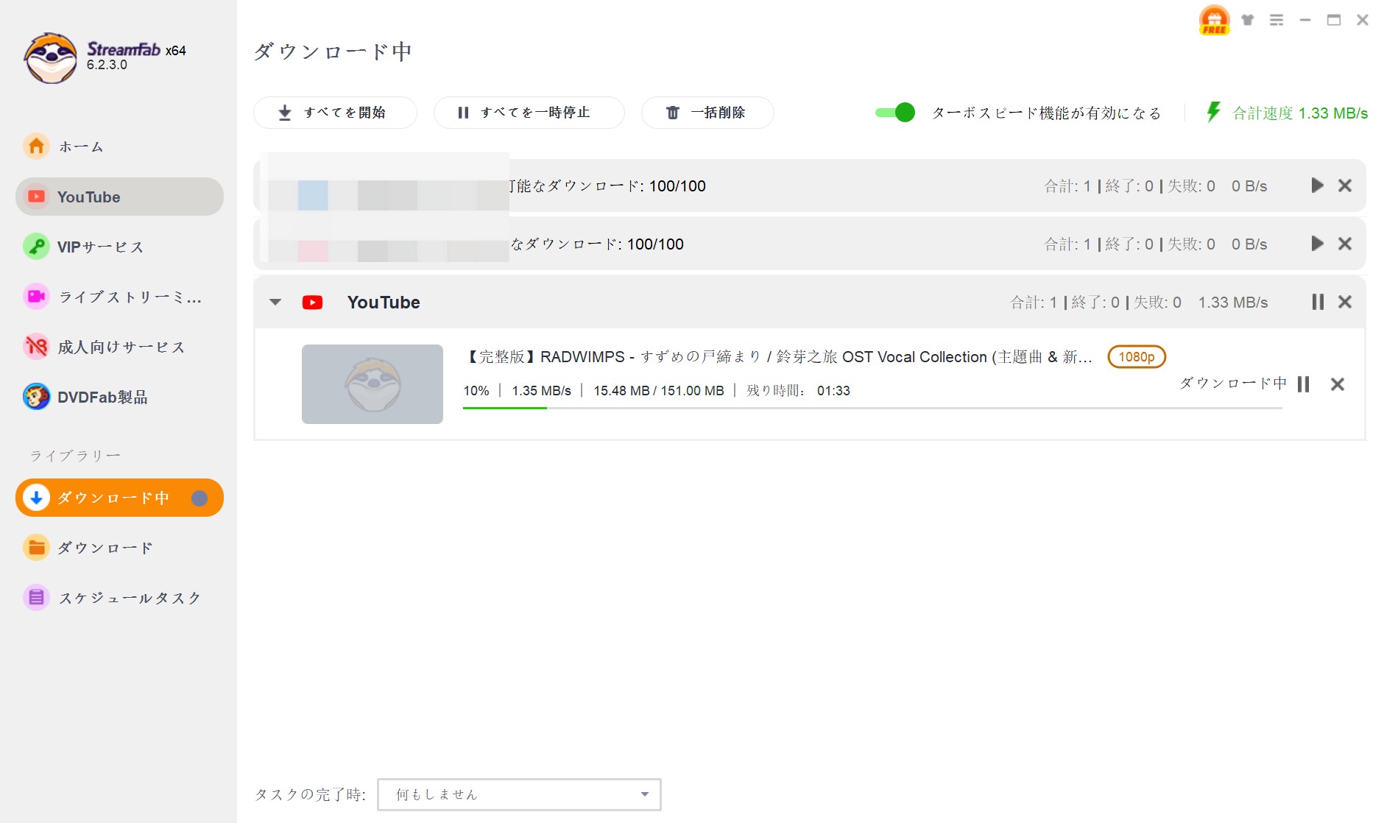Start the first 100/100 download group

[x=1317, y=186]
